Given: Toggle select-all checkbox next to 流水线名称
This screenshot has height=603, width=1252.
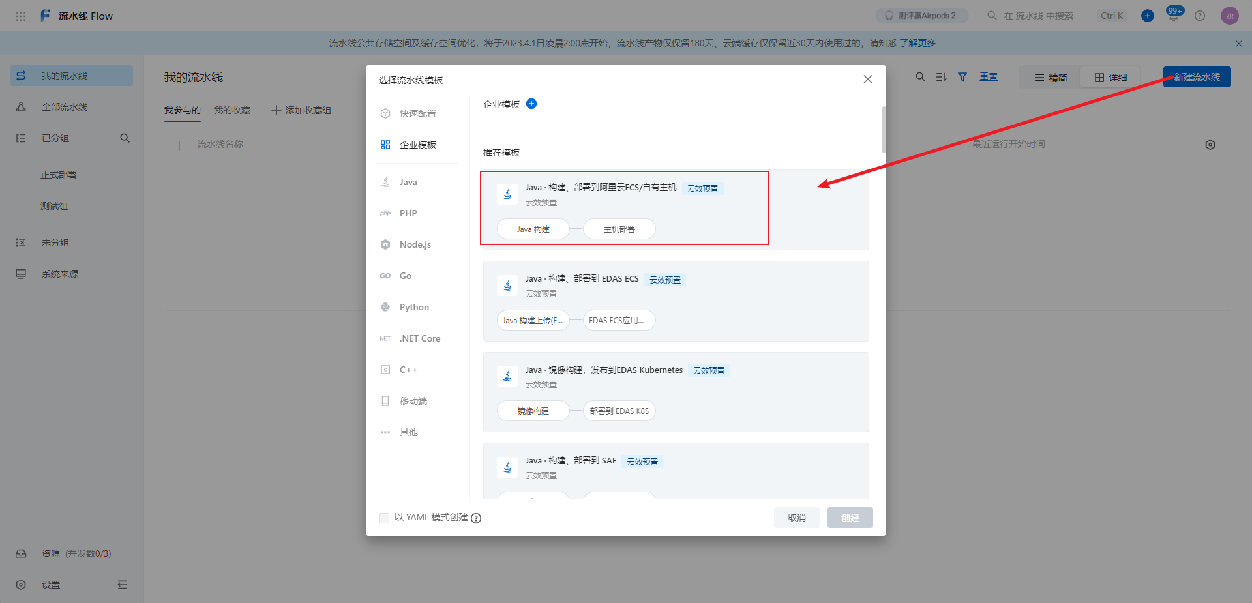Looking at the screenshot, I should (175, 145).
